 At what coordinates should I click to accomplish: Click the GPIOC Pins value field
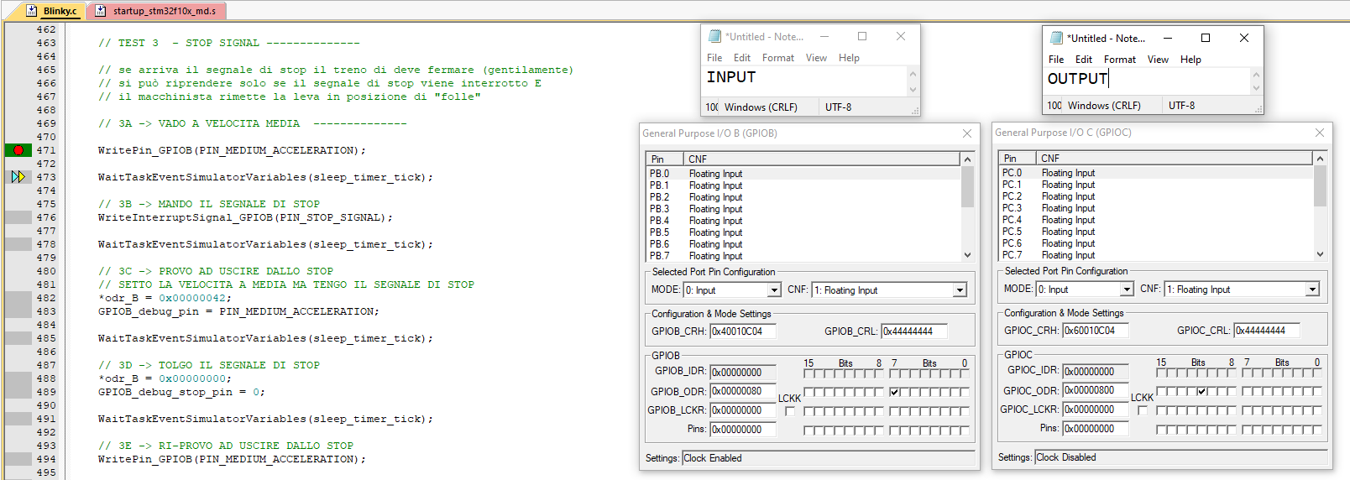(x=1096, y=429)
